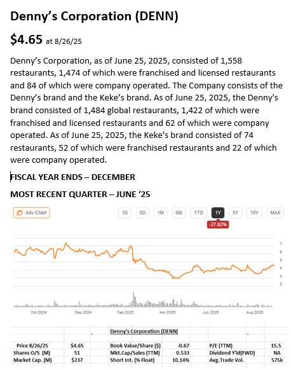Show the 10Y price history

pos(254,212)
